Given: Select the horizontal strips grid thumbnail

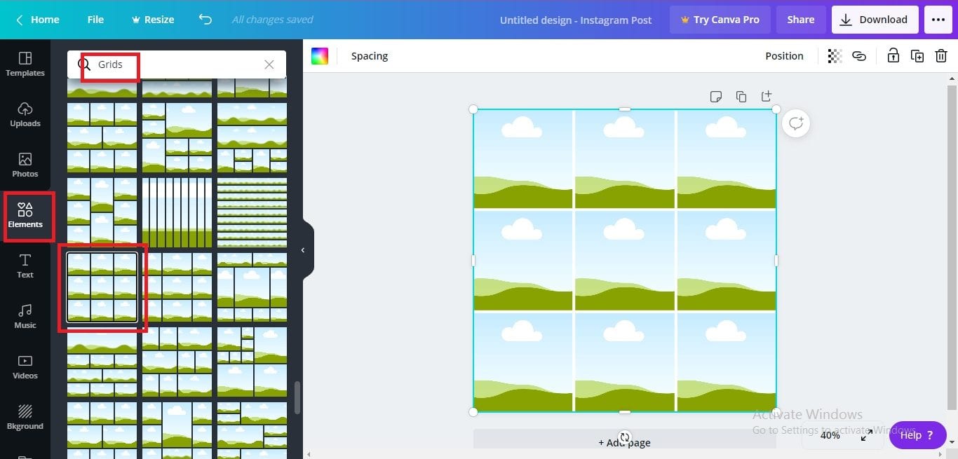Looking at the screenshot, I should (252, 212).
